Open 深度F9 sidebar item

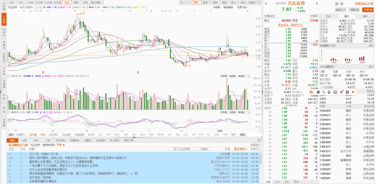tap(4, 45)
